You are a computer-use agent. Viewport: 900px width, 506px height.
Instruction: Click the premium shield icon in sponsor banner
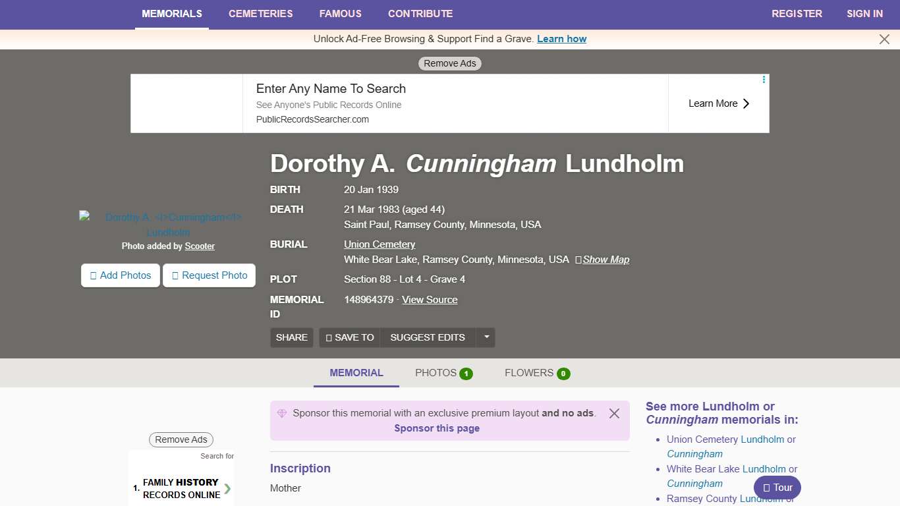pyautogui.click(x=282, y=413)
